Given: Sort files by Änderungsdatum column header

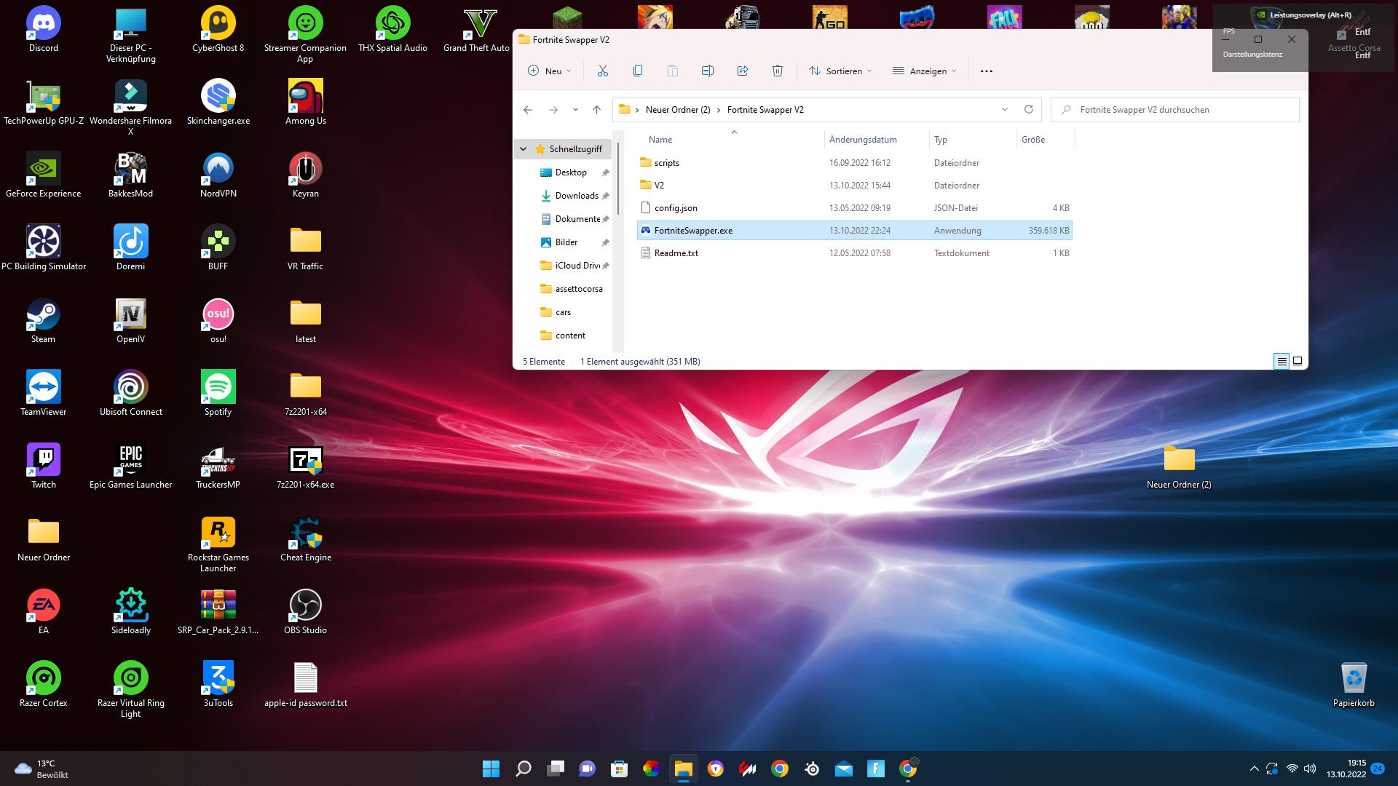Looking at the screenshot, I should (863, 140).
